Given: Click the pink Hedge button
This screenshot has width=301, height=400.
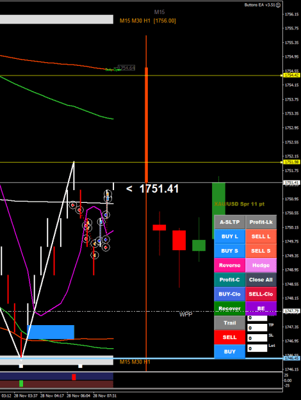Looking at the screenshot, I should (261, 266).
